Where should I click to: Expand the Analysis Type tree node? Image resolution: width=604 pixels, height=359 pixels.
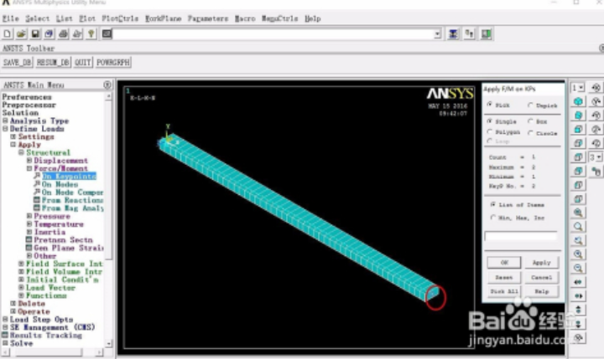(x=5, y=121)
